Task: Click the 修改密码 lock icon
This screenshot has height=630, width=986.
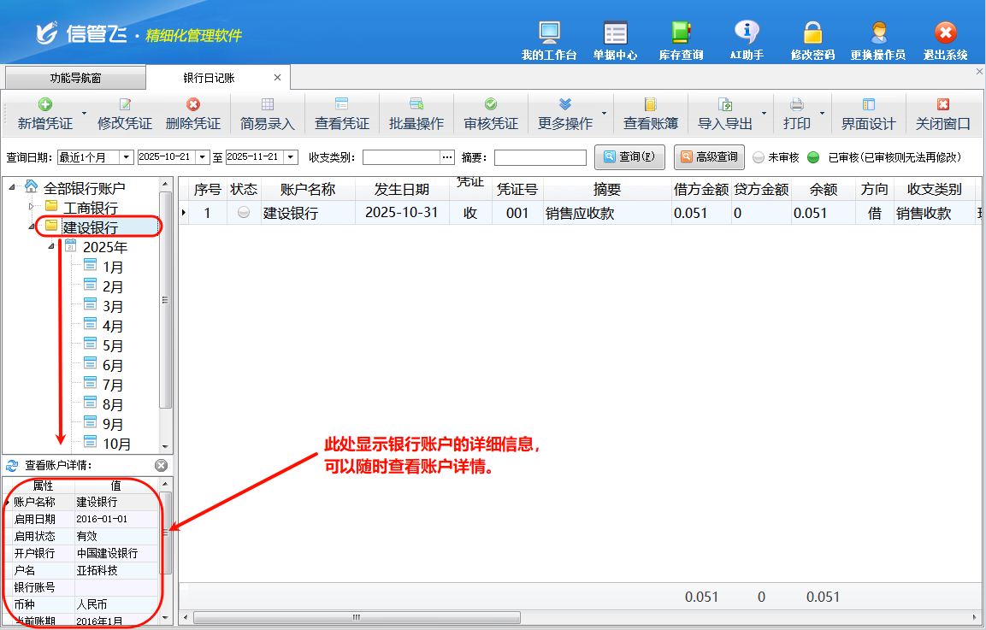Action: [x=812, y=40]
